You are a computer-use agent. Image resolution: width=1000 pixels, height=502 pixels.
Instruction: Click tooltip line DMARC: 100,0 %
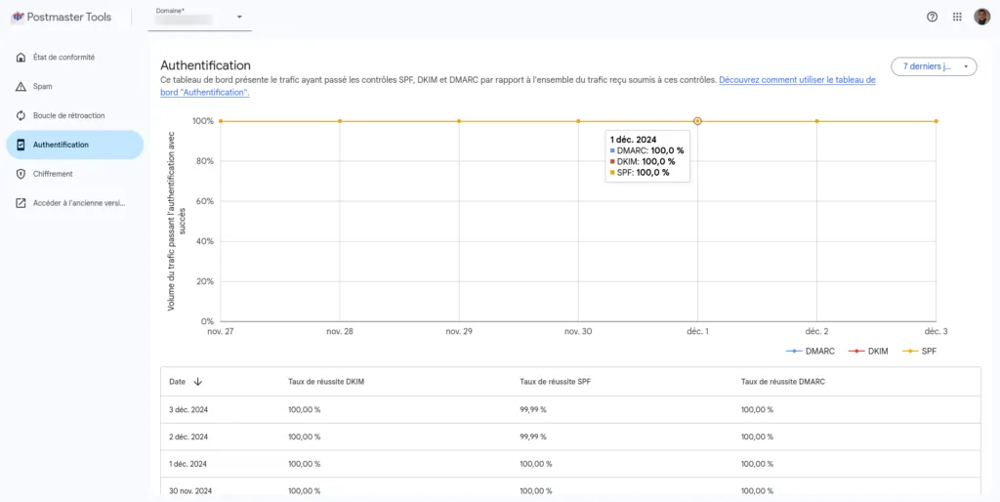click(x=646, y=150)
